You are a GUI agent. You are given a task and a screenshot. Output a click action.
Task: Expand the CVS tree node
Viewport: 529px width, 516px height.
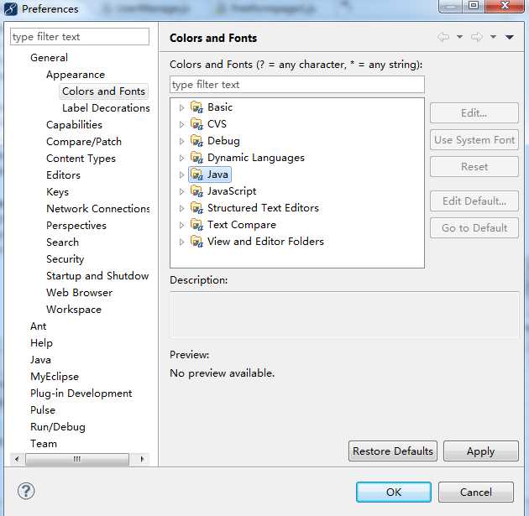(x=182, y=124)
